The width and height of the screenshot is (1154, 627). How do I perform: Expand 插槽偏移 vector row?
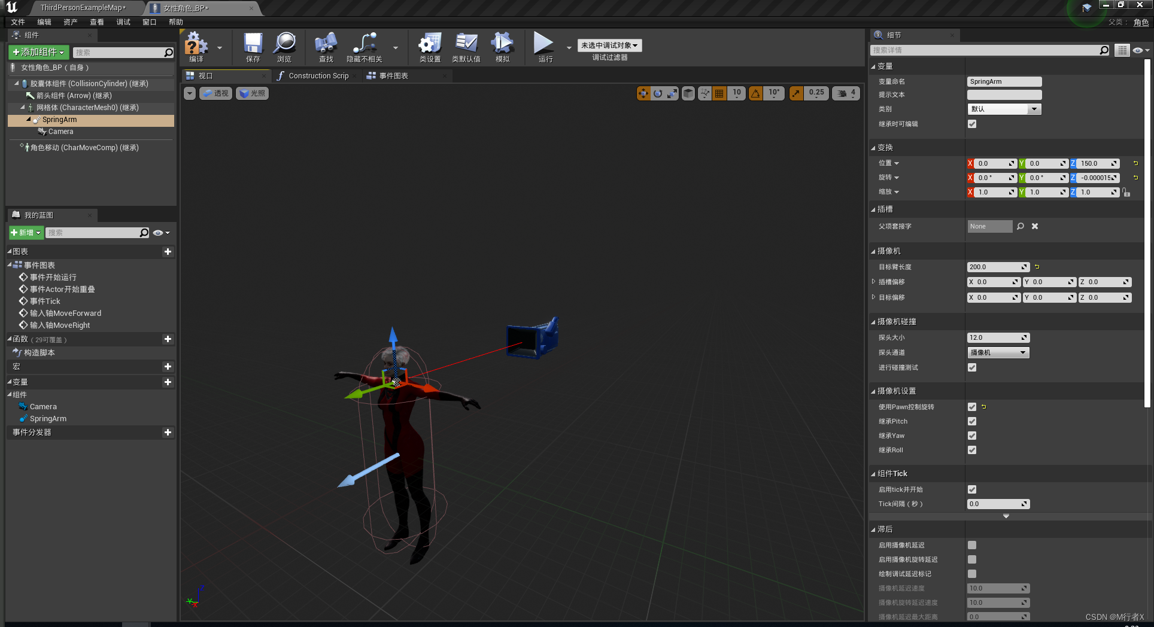pyautogui.click(x=873, y=282)
